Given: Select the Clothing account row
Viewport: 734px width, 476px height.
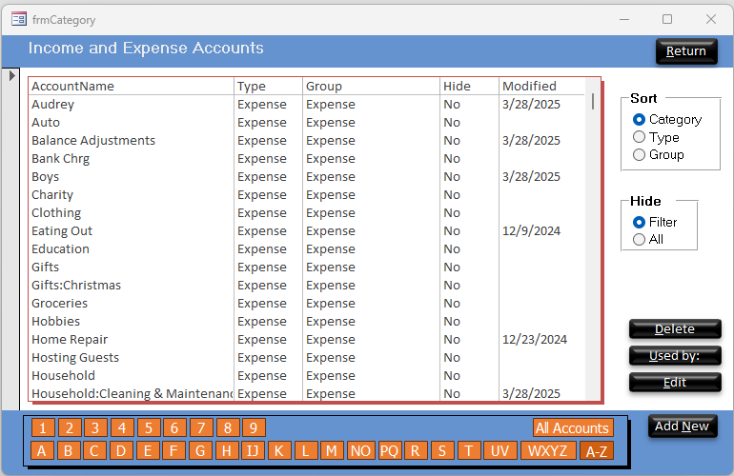Looking at the screenshot, I should click(x=307, y=212).
